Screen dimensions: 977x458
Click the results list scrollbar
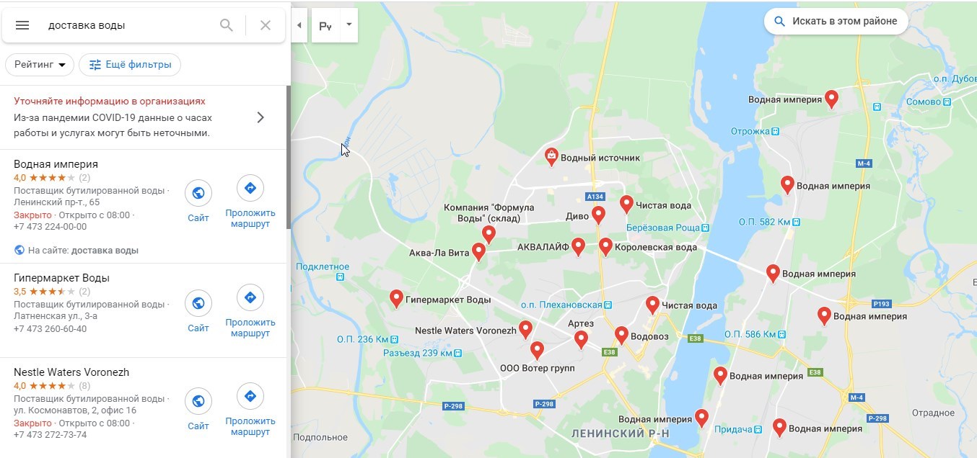[289, 157]
